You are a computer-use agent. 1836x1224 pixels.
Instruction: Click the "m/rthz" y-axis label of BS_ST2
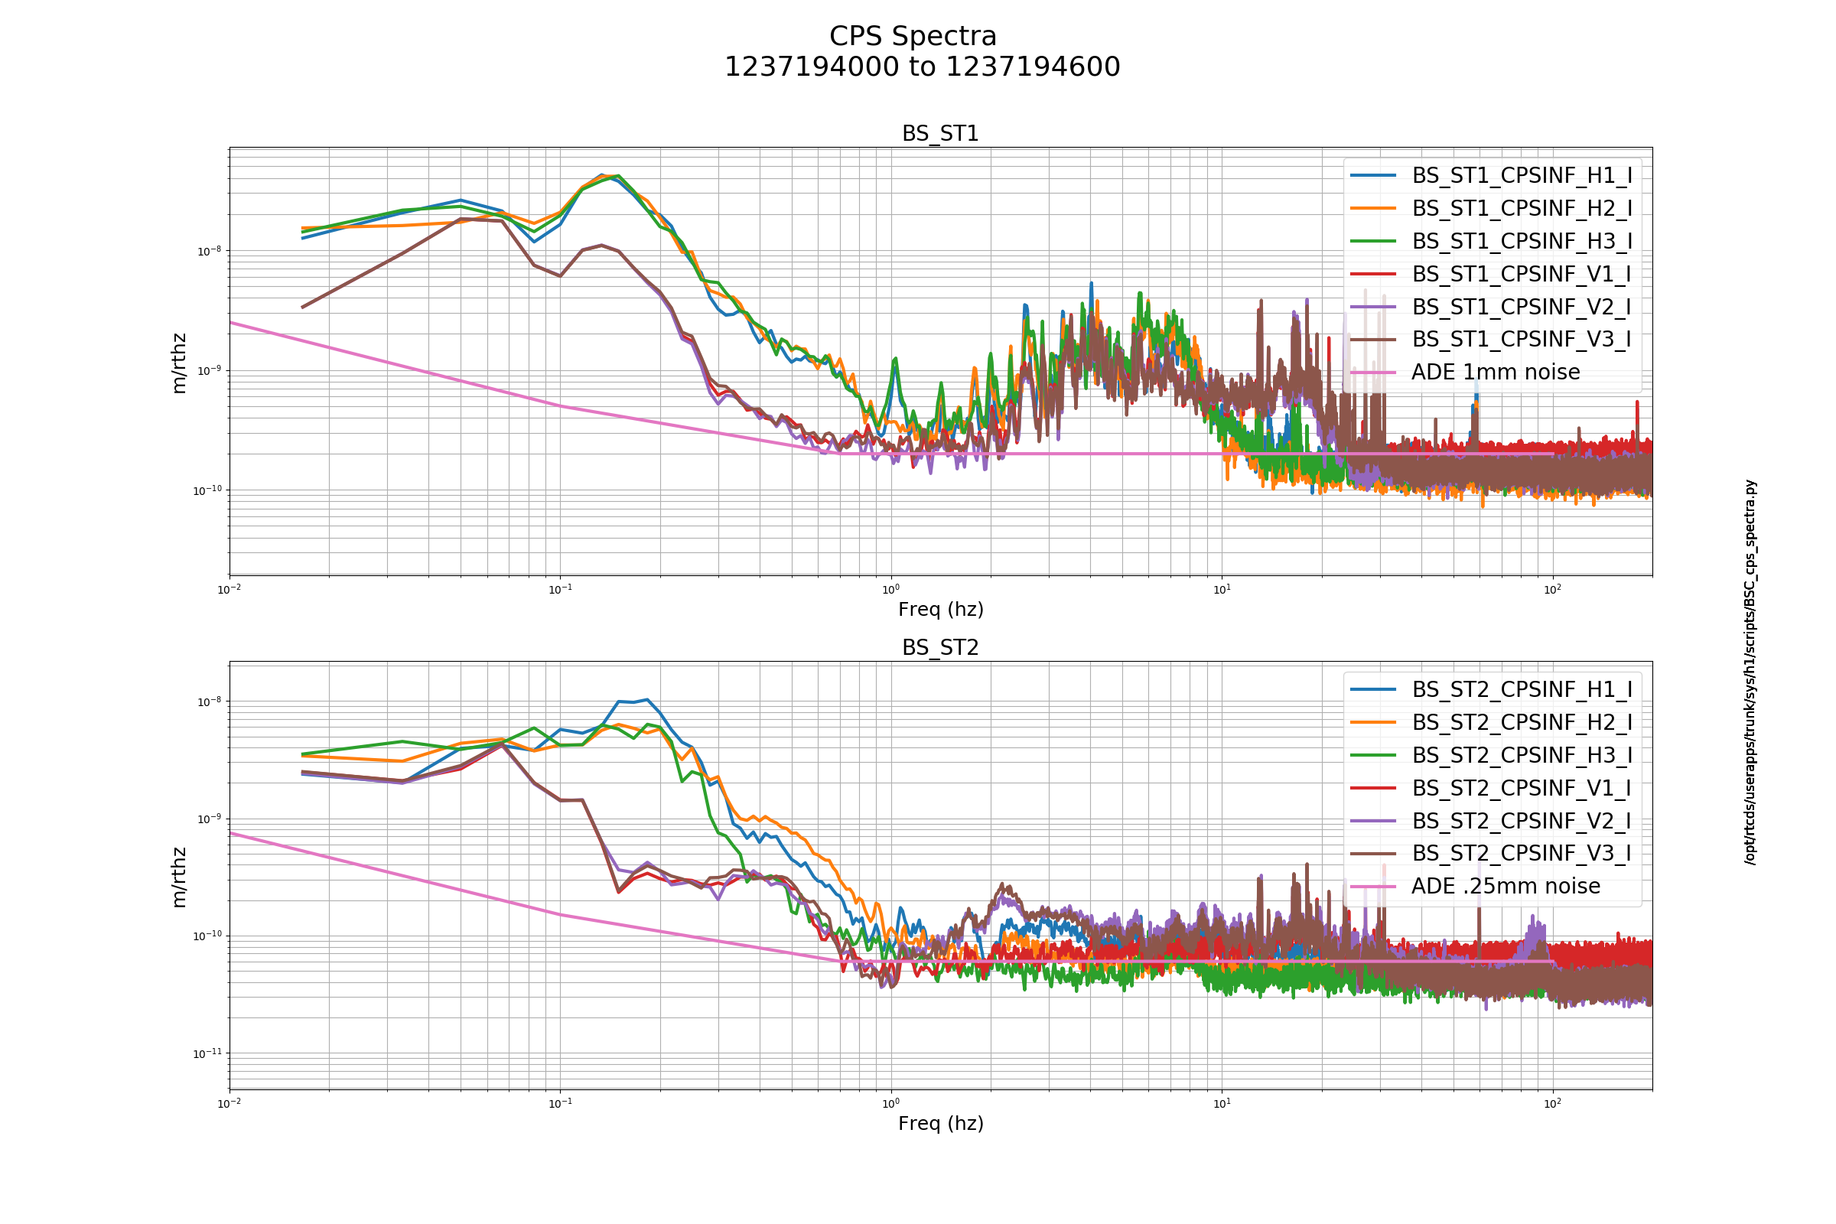coord(180,877)
